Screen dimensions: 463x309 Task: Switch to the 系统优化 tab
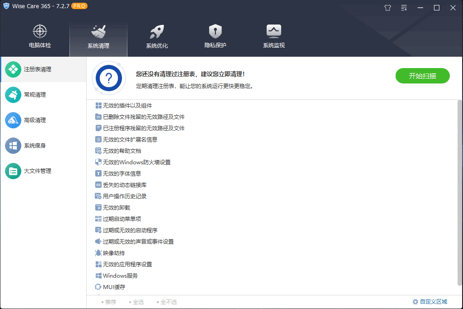156,36
